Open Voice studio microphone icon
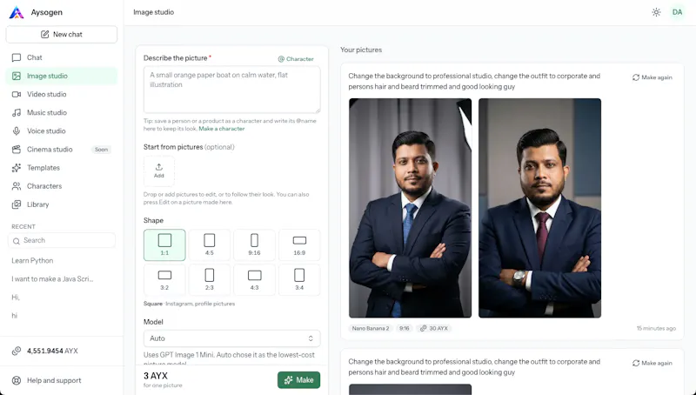This screenshot has width=696, height=395. pyautogui.click(x=17, y=131)
